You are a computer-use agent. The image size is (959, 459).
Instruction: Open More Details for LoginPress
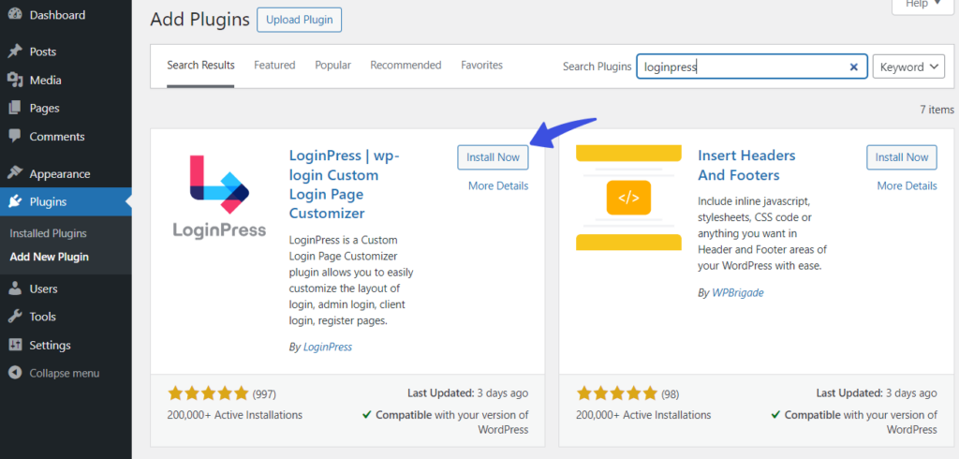(x=498, y=185)
